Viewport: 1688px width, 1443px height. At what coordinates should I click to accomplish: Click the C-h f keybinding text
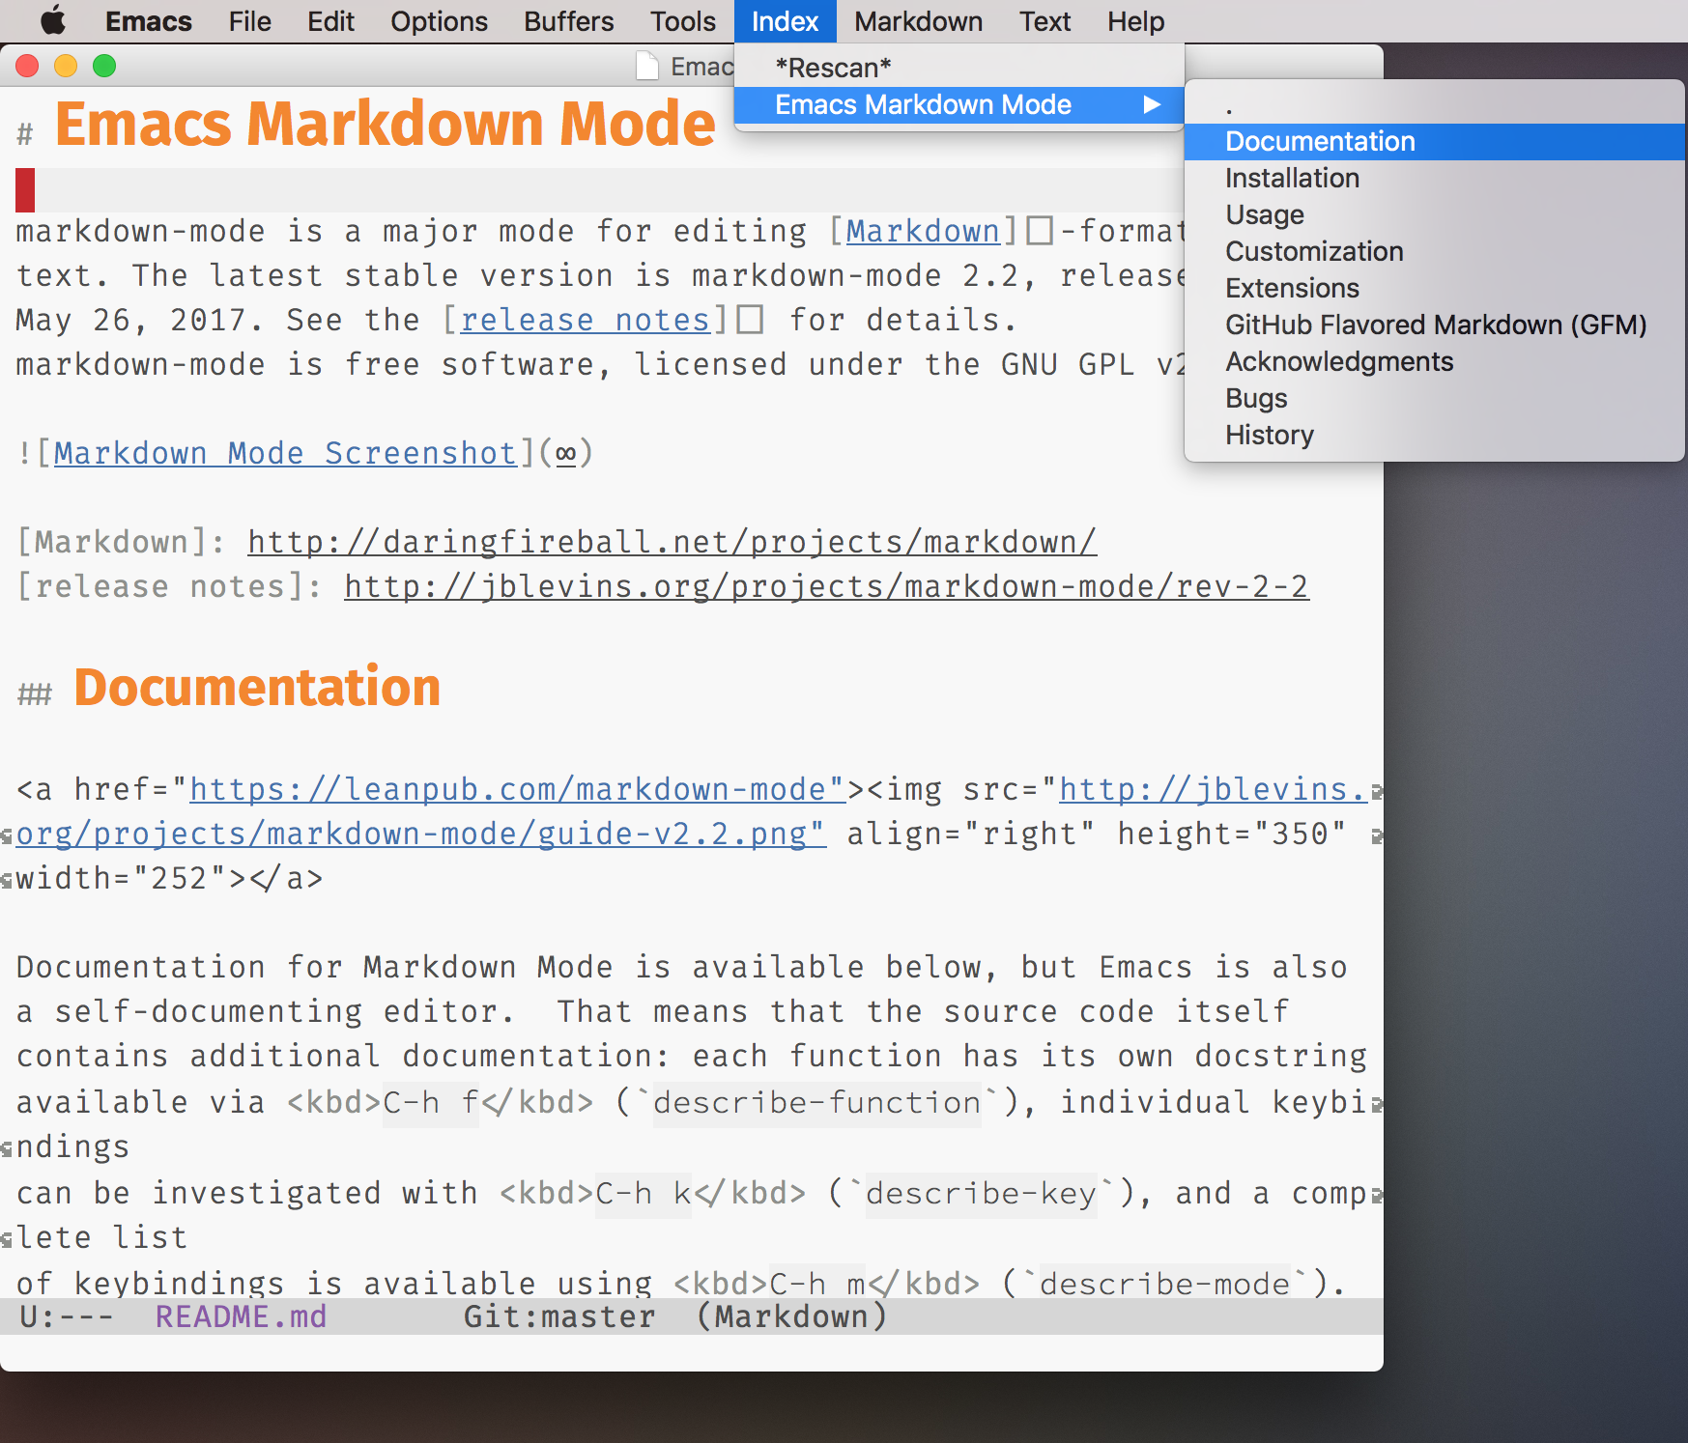431,1103
